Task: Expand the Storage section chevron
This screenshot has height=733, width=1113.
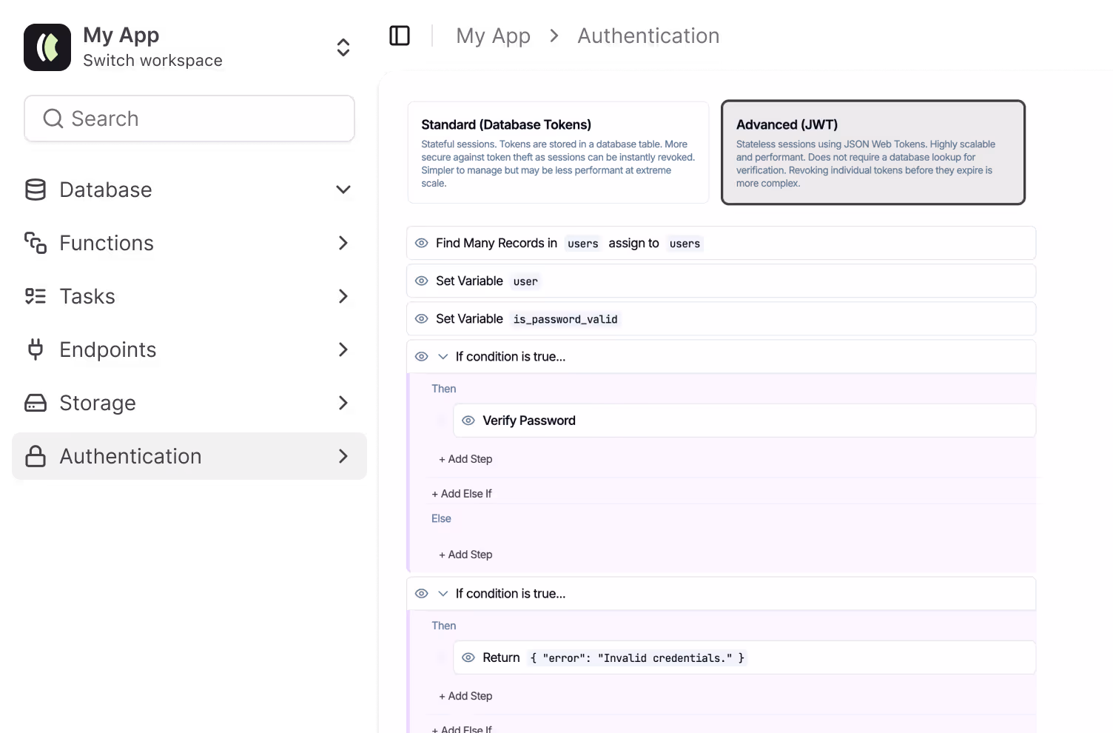Action: point(343,403)
